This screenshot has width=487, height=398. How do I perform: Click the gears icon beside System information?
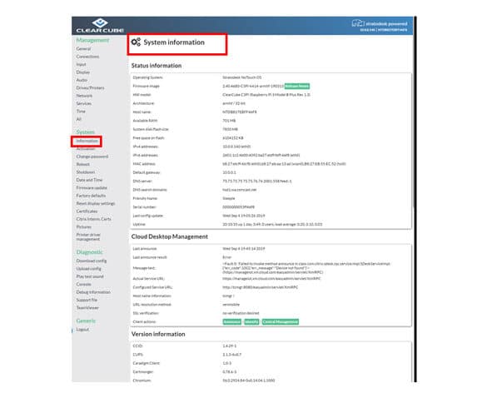136,42
